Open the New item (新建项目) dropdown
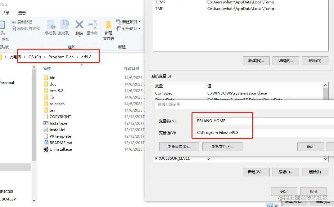 click(x=139, y=22)
